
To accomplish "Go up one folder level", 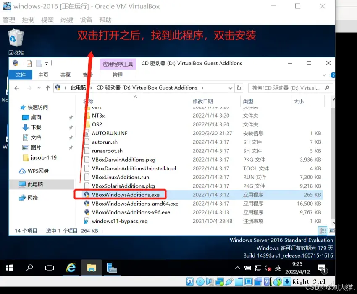I will [47, 88].
